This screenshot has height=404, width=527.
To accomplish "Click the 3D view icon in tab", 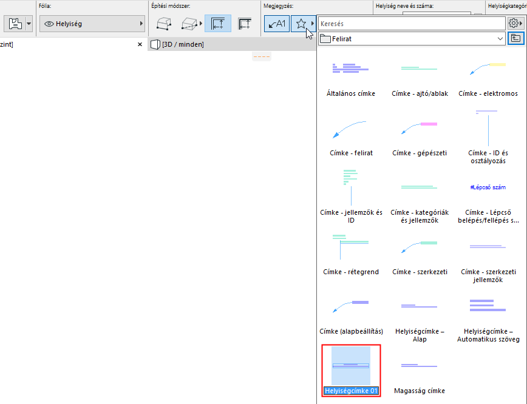I will [x=155, y=44].
